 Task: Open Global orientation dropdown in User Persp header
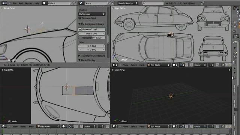tap(200, 127)
